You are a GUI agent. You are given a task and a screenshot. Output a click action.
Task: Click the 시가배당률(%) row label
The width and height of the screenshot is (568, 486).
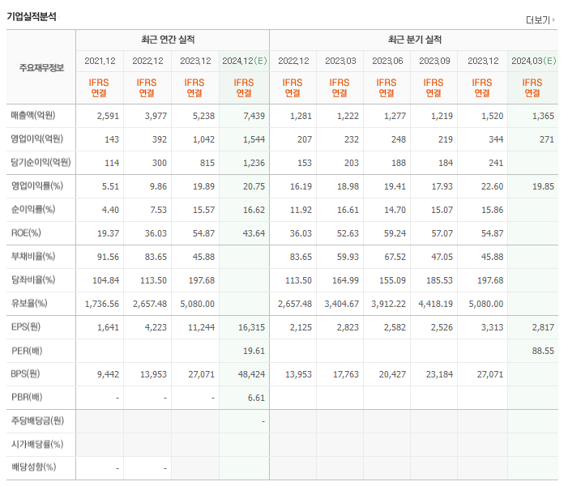pyautogui.click(x=37, y=445)
